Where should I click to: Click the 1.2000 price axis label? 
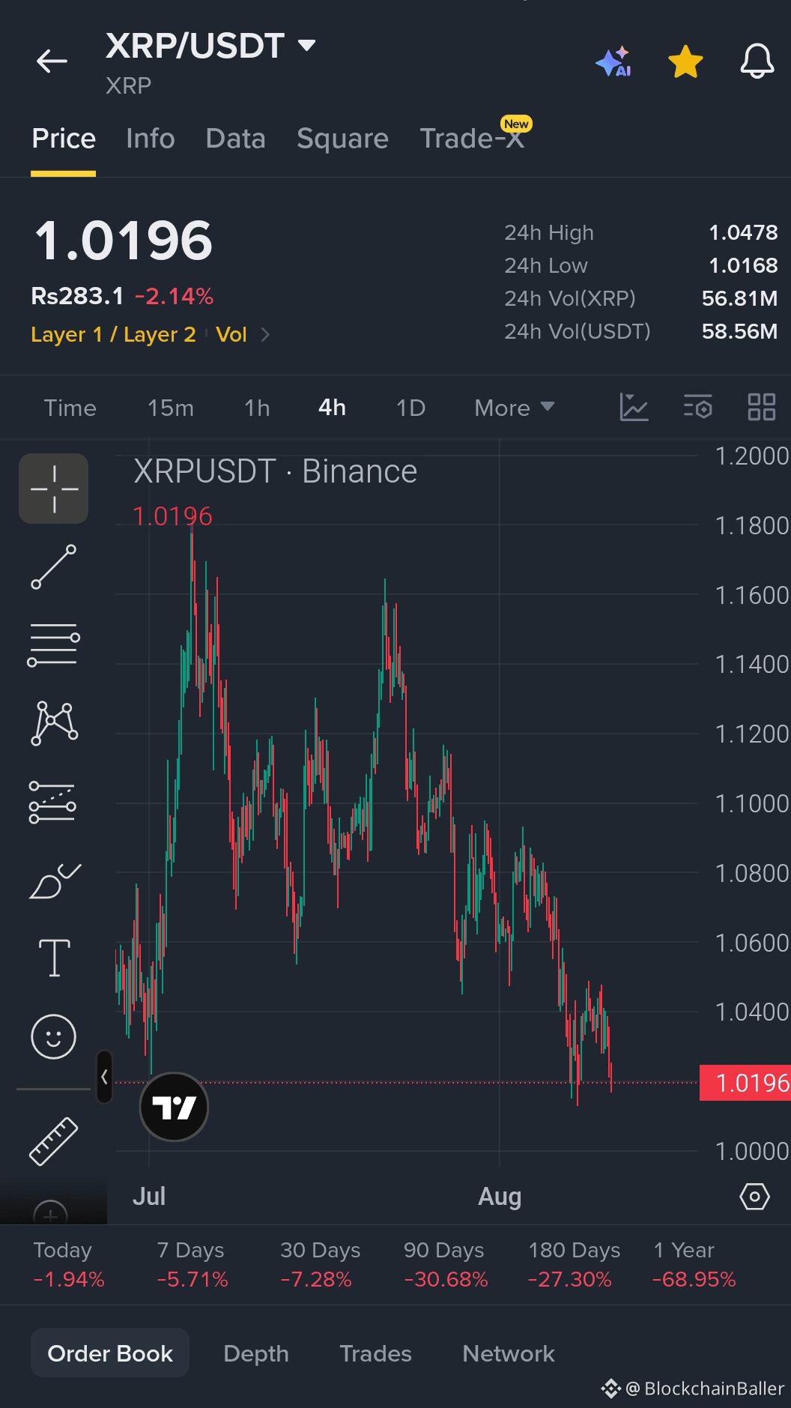click(751, 456)
